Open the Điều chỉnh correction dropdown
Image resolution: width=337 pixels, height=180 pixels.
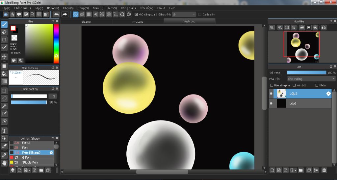click(x=184, y=14)
